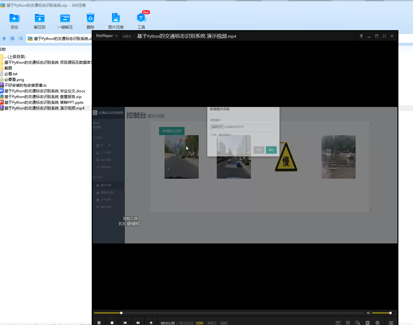Click the 解压到 (Extract to) icon

(x=40, y=18)
